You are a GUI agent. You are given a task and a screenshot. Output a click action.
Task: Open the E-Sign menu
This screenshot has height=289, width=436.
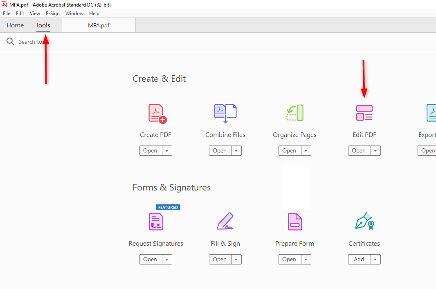[53, 13]
